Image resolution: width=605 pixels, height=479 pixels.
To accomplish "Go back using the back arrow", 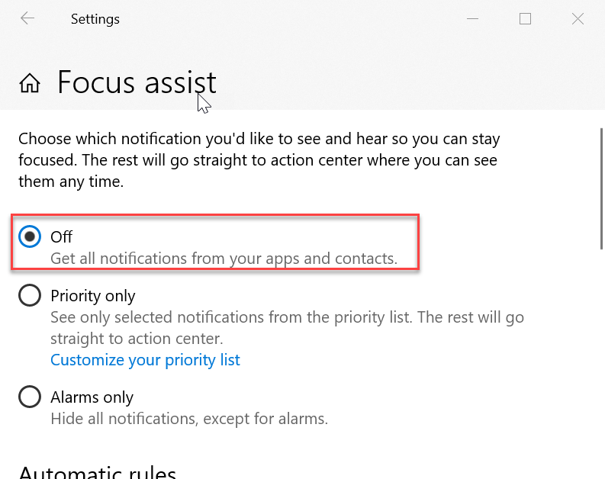I will point(27,19).
